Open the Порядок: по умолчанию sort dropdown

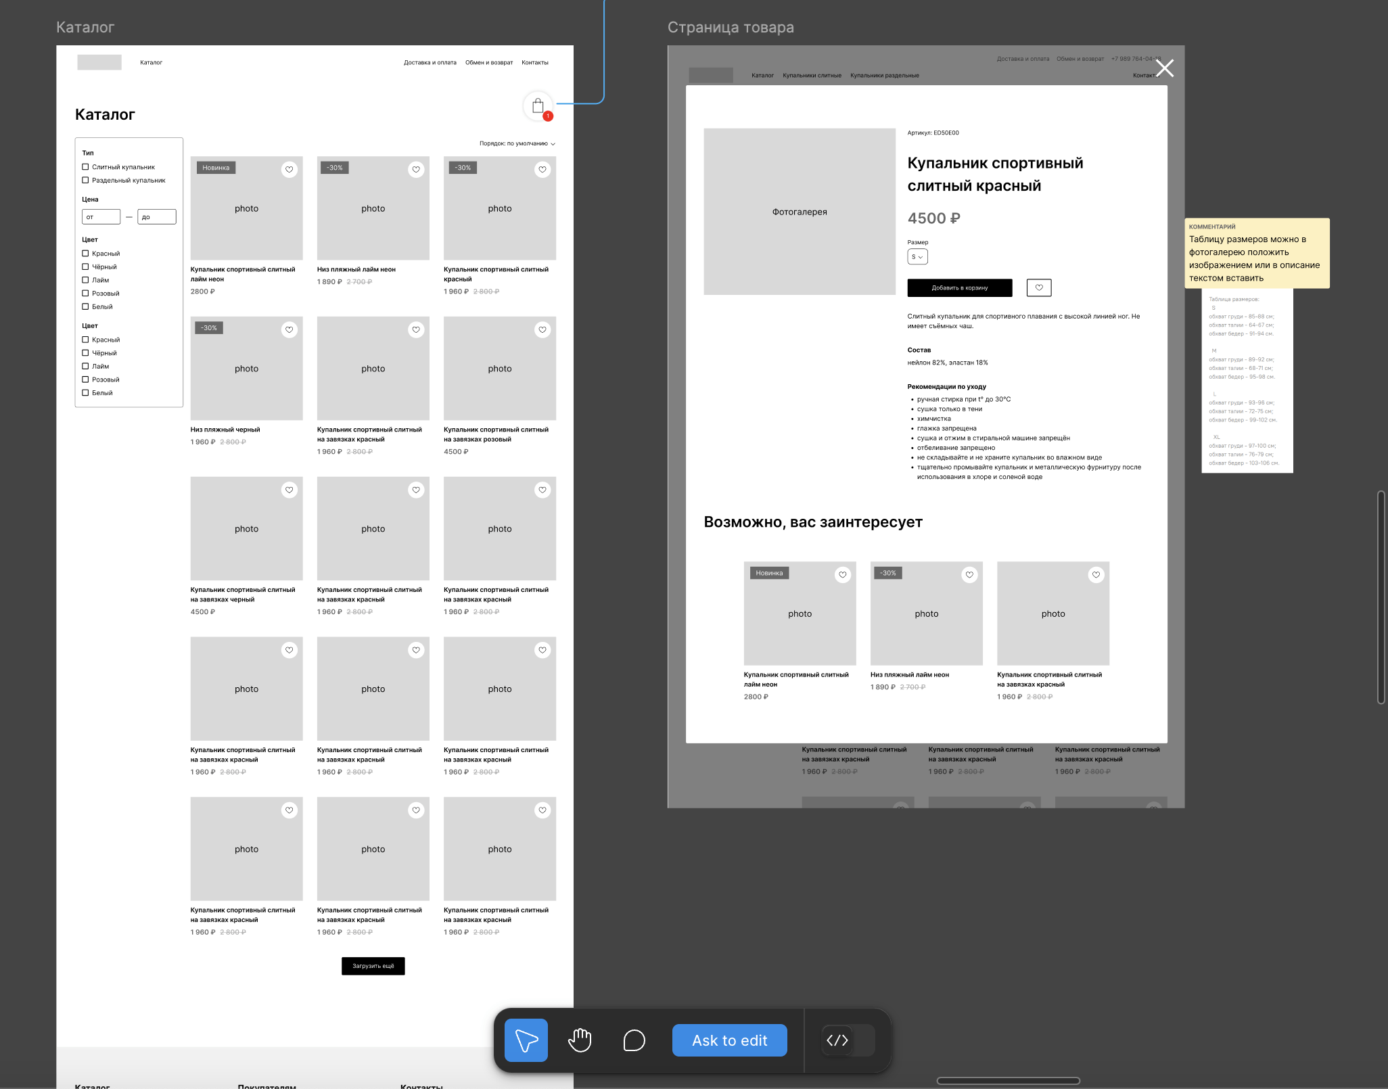coord(517,143)
